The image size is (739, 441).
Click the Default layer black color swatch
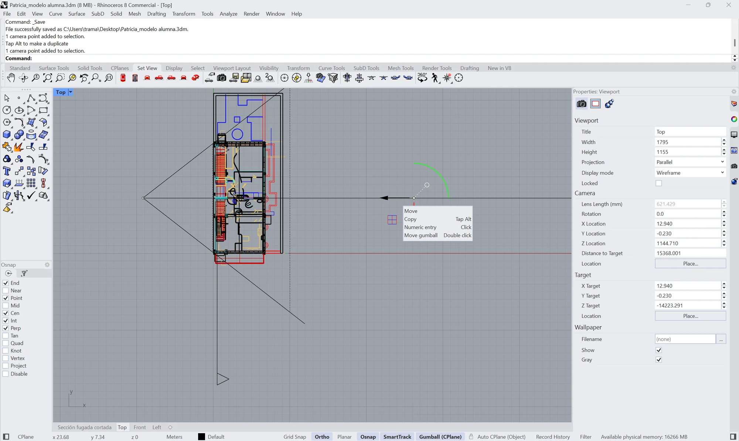[x=201, y=437]
